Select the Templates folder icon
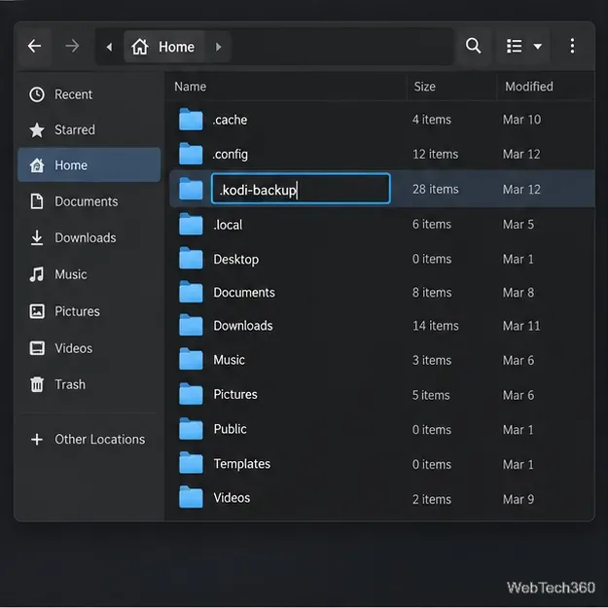The width and height of the screenshot is (608, 608). 191,463
